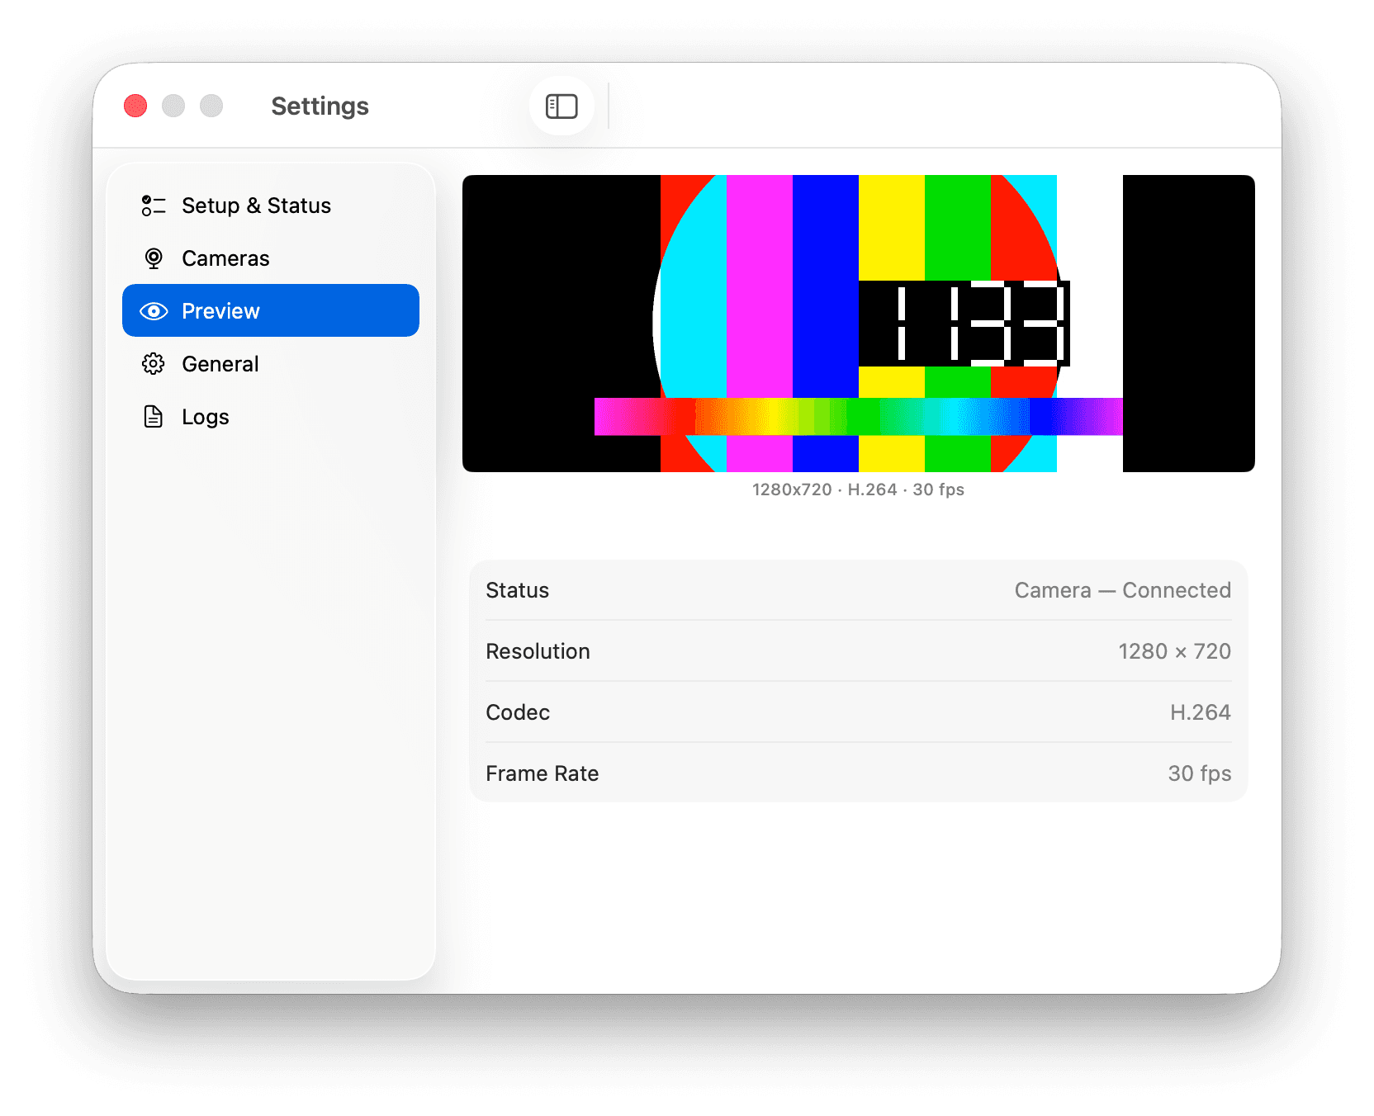The width and height of the screenshot is (1374, 1116).
Task: Click the 'H.264' codec value
Action: click(1200, 712)
